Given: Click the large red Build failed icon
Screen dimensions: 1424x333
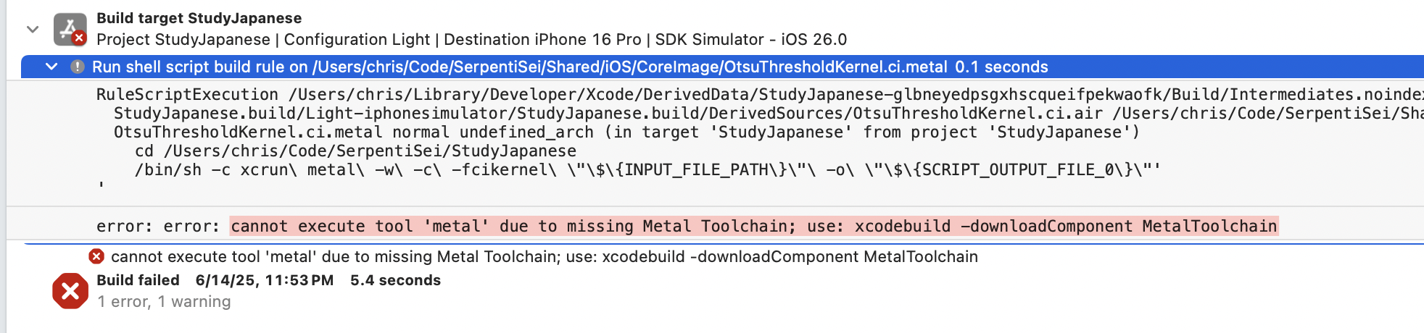Looking at the screenshot, I should (x=70, y=291).
